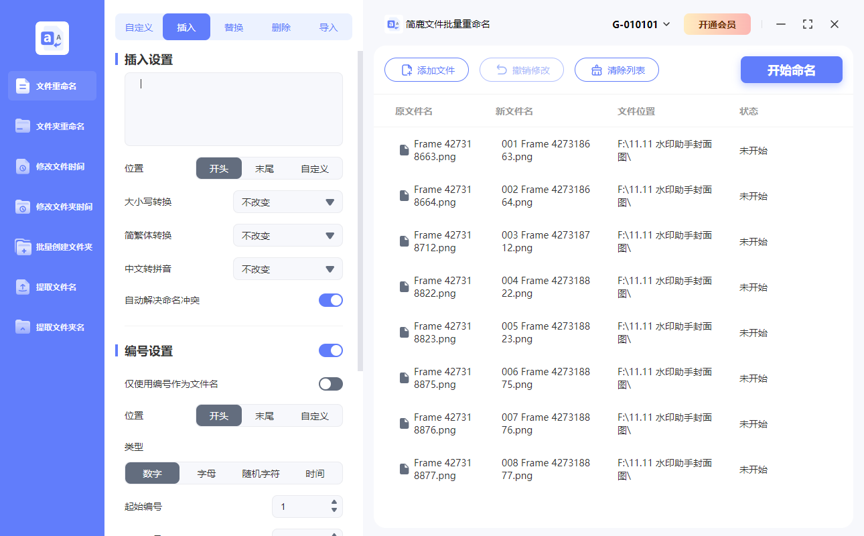Open the 中文转拼音 dropdown
The height and width of the screenshot is (536, 864).
(x=288, y=269)
